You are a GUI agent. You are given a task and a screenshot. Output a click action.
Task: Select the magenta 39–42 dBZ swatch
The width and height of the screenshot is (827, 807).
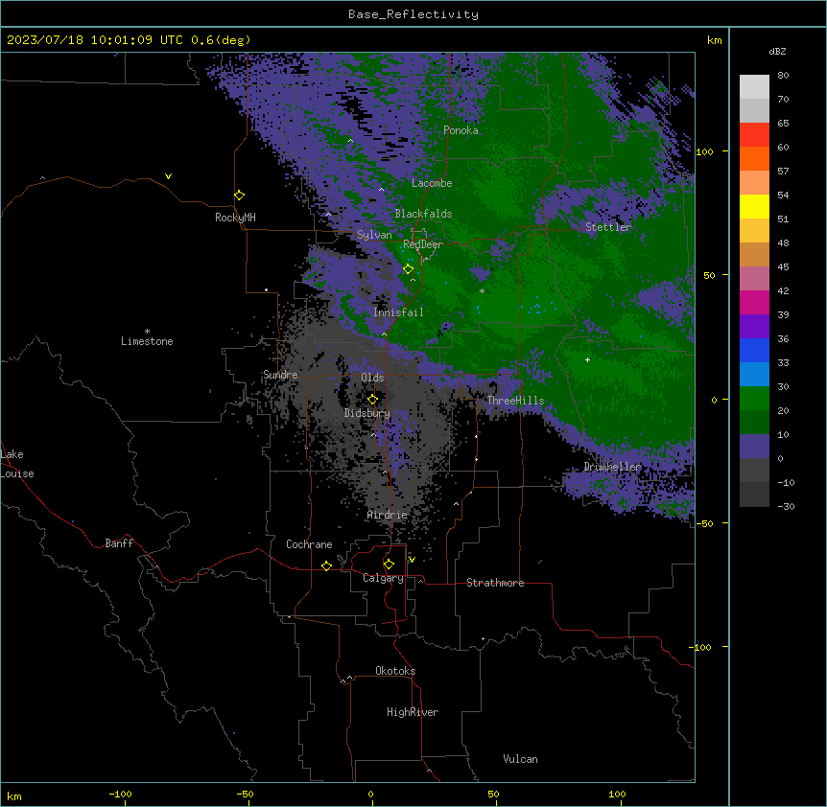pos(754,302)
